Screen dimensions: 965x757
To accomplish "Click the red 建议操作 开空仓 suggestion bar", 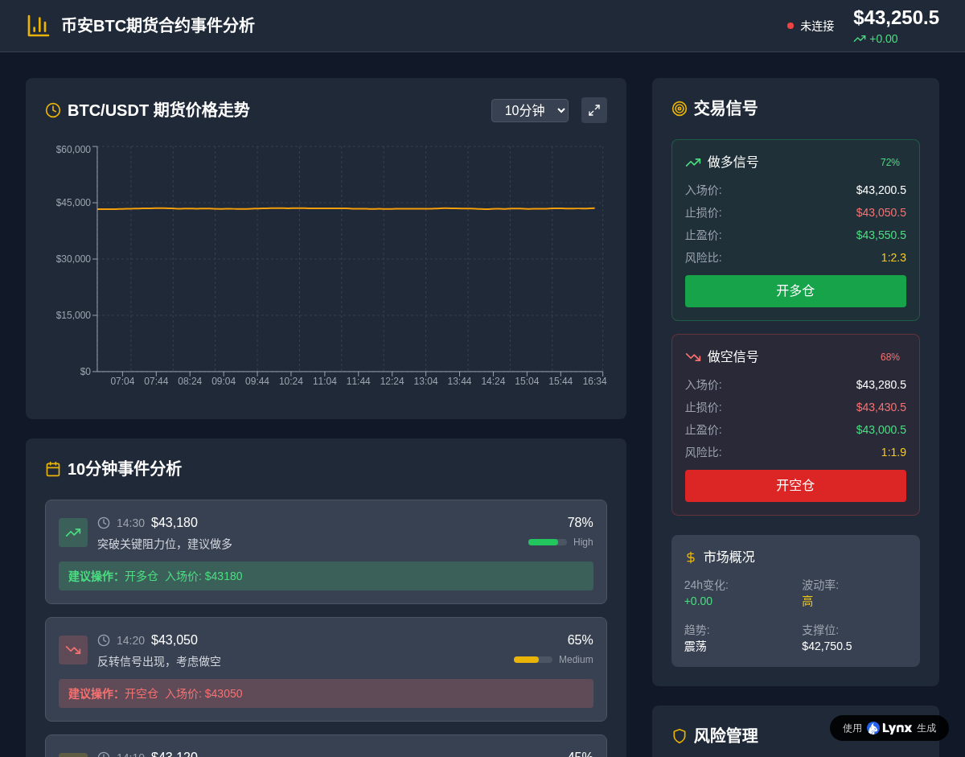I will [x=326, y=693].
